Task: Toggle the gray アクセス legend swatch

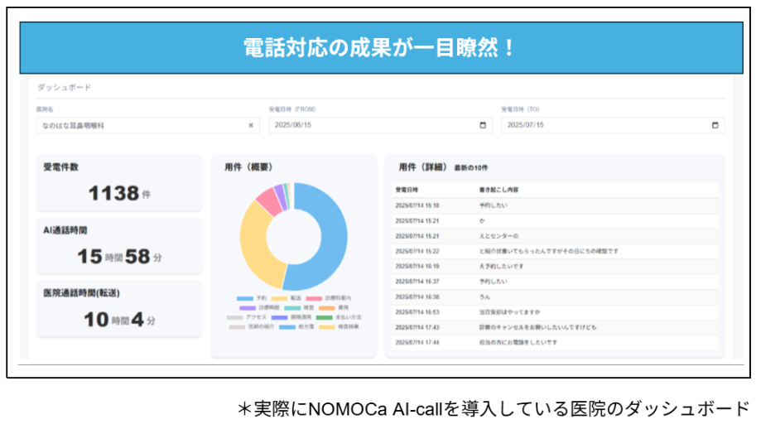Action: tap(234, 317)
